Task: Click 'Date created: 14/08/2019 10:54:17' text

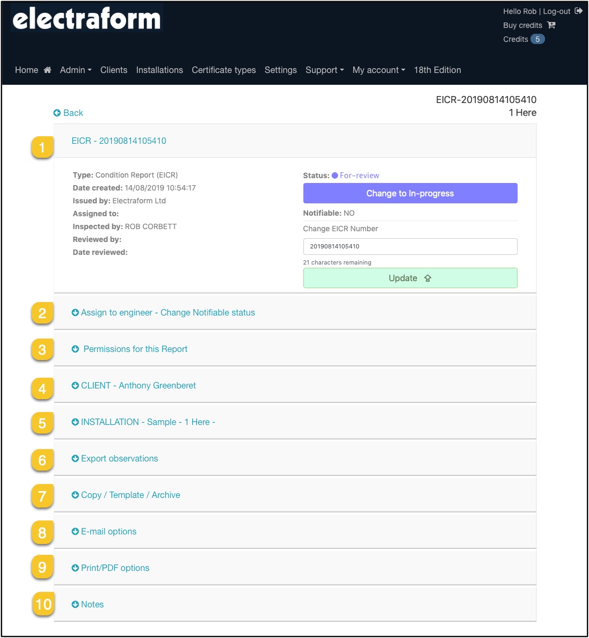Action: [x=134, y=188]
